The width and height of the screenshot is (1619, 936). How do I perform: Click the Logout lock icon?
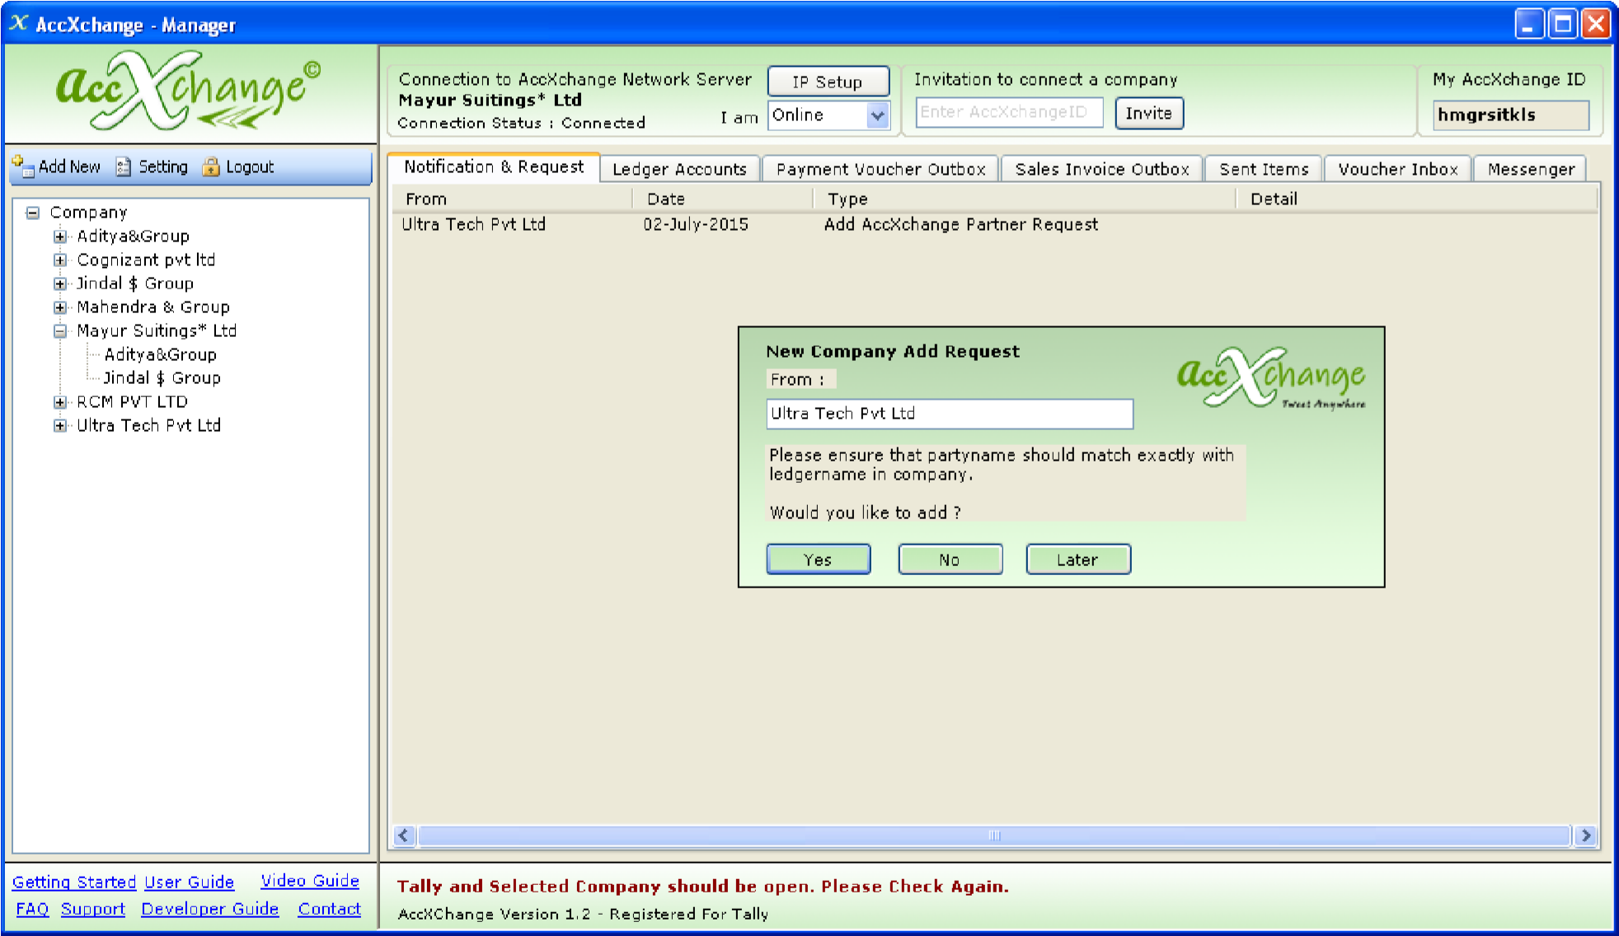tap(211, 166)
